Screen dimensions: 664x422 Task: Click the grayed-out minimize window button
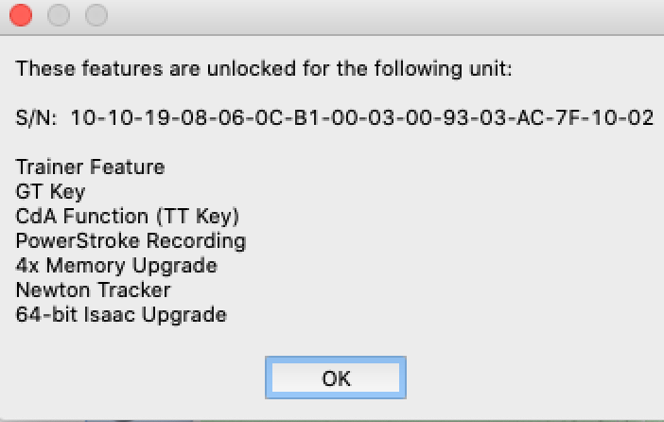tap(59, 15)
